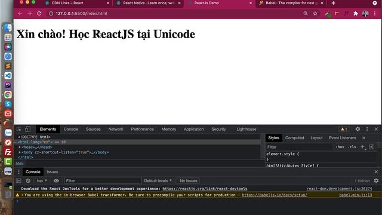The width and height of the screenshot is (382, 215).
Task: Switch to the Event Listeners tab
Action: click(x=342, y=138)
